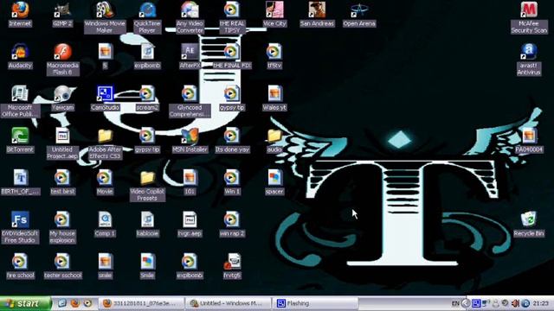Viewport: 554px width, 311px height.
Task: Switch to the Flashing taskbar window
Action: tap(315, 303)
